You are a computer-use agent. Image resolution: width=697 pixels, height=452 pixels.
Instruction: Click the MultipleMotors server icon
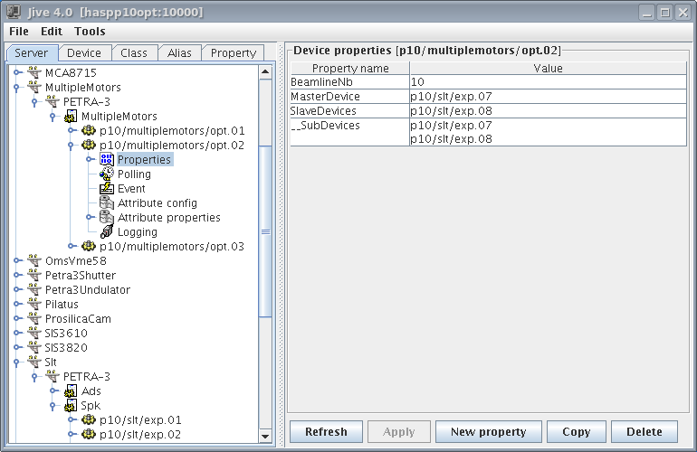pos(34,87)
